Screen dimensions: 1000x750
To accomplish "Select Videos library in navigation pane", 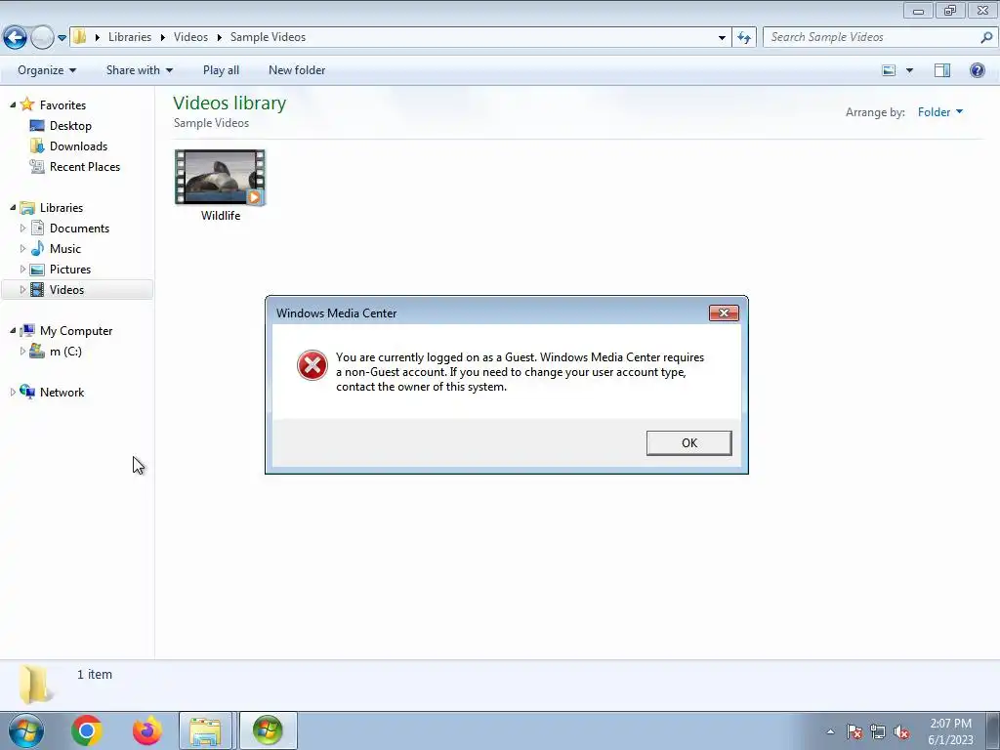I will [x=66, y=289].
